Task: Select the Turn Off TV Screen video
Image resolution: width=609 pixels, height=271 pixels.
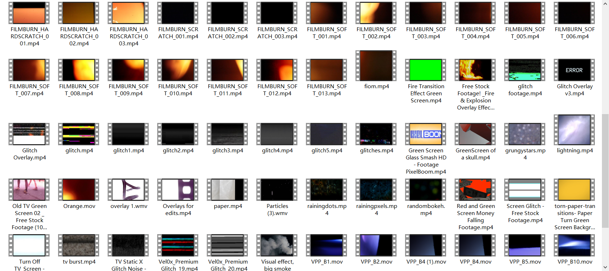Action: pos(29,245)
